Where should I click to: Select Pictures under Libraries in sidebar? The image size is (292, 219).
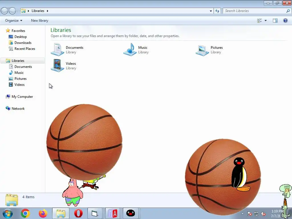point(21,79)
